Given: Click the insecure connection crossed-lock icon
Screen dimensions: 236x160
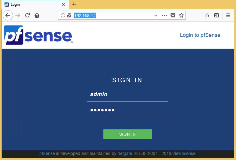Looking at the screenshot, I should [x=69, y=15].
